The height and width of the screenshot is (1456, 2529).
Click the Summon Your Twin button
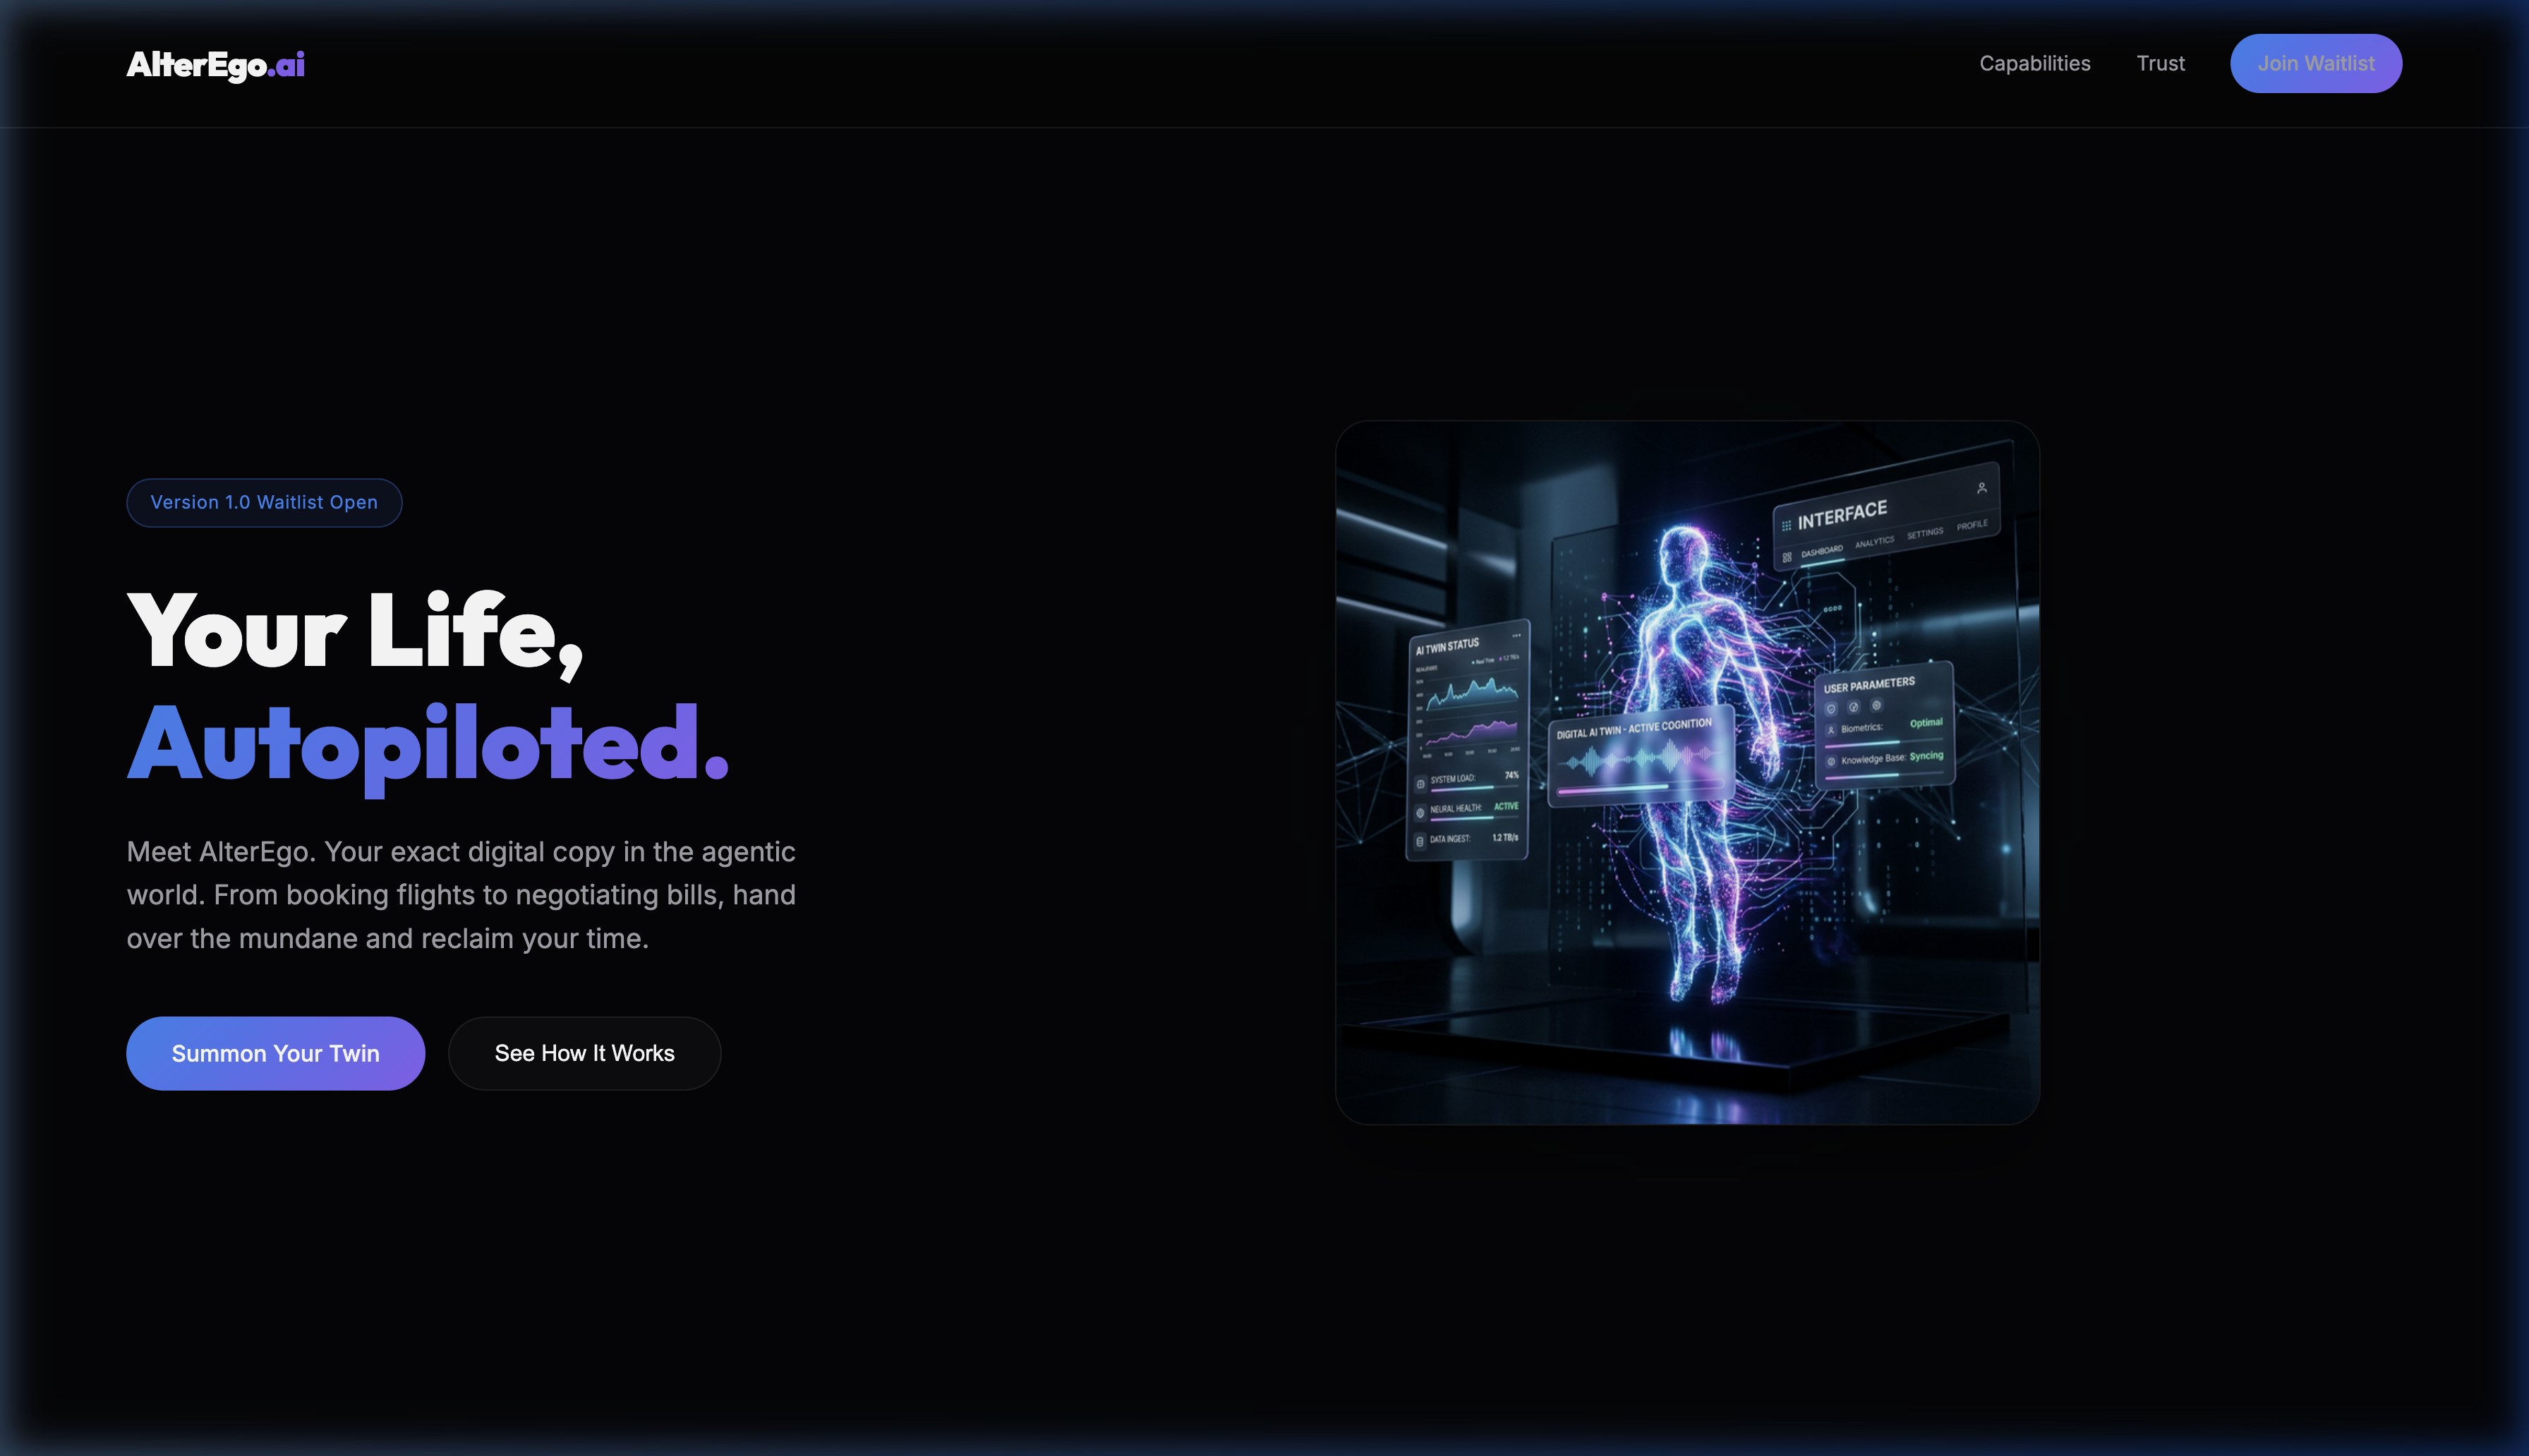click(275, 1053)
